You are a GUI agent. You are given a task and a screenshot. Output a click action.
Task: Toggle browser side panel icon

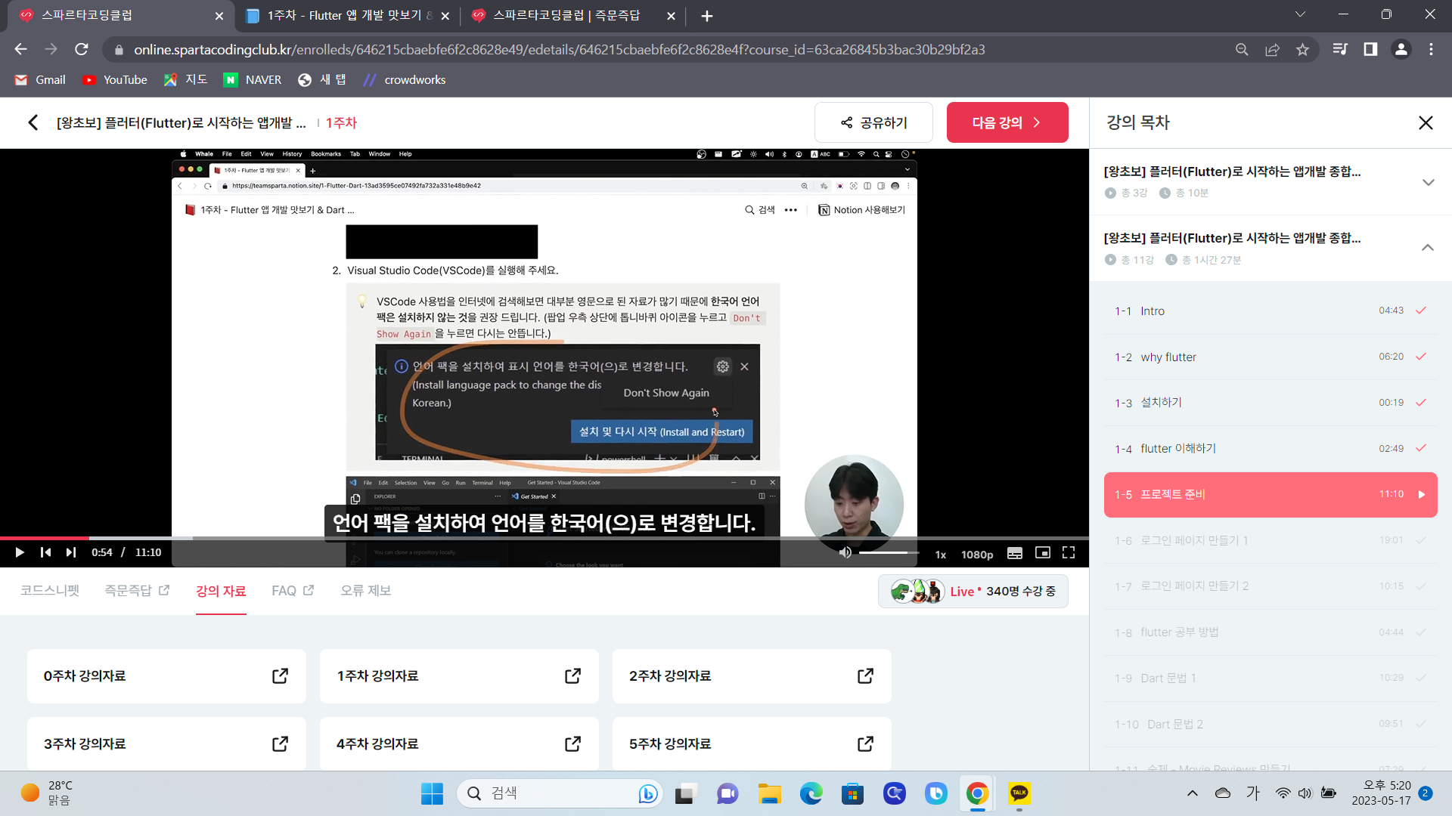coord(1370,49)
